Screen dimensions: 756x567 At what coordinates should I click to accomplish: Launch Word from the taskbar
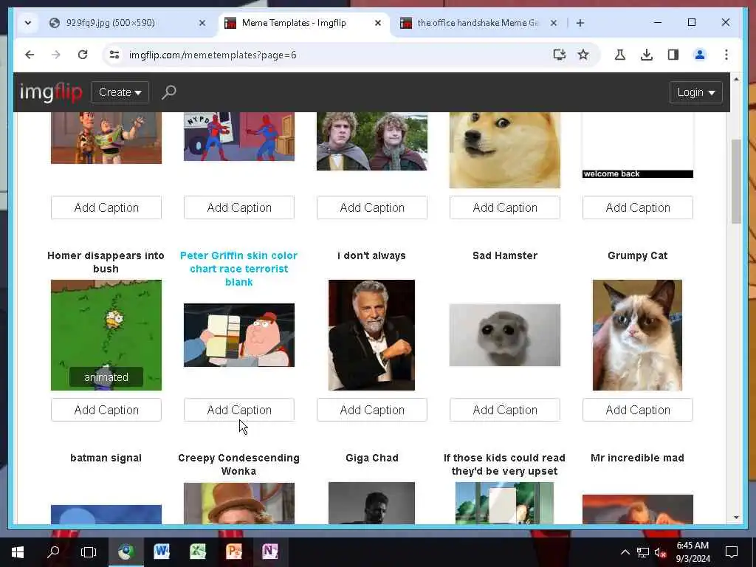click(162, 551)
